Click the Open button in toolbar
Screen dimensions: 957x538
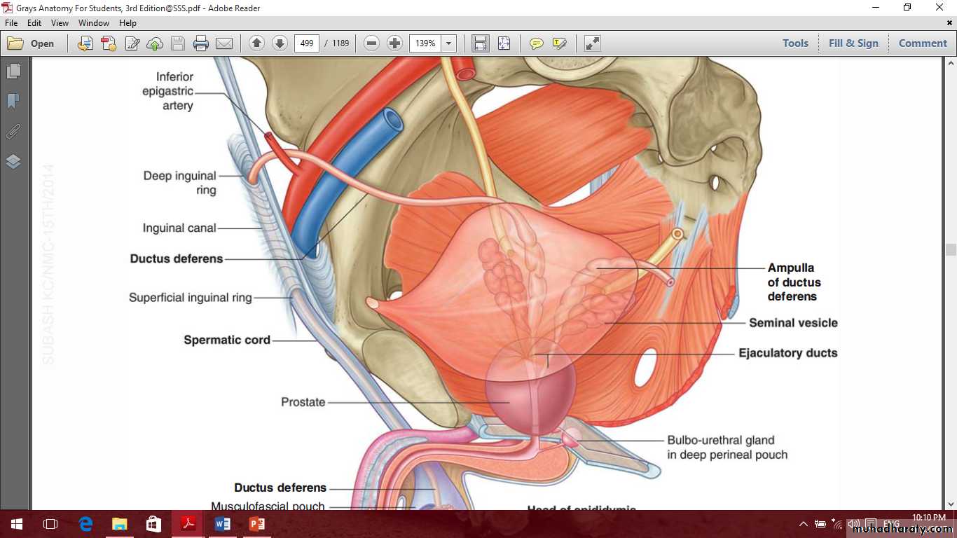[32, 43]
